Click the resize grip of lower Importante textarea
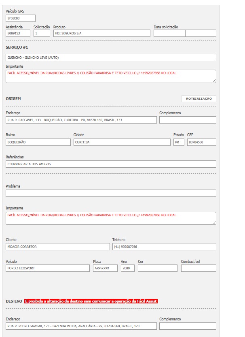The image size is (245, 337). [x=214, y=223]
